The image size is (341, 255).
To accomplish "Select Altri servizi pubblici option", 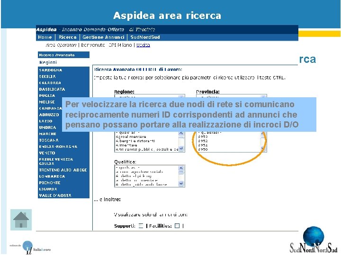I will (147, 149).
